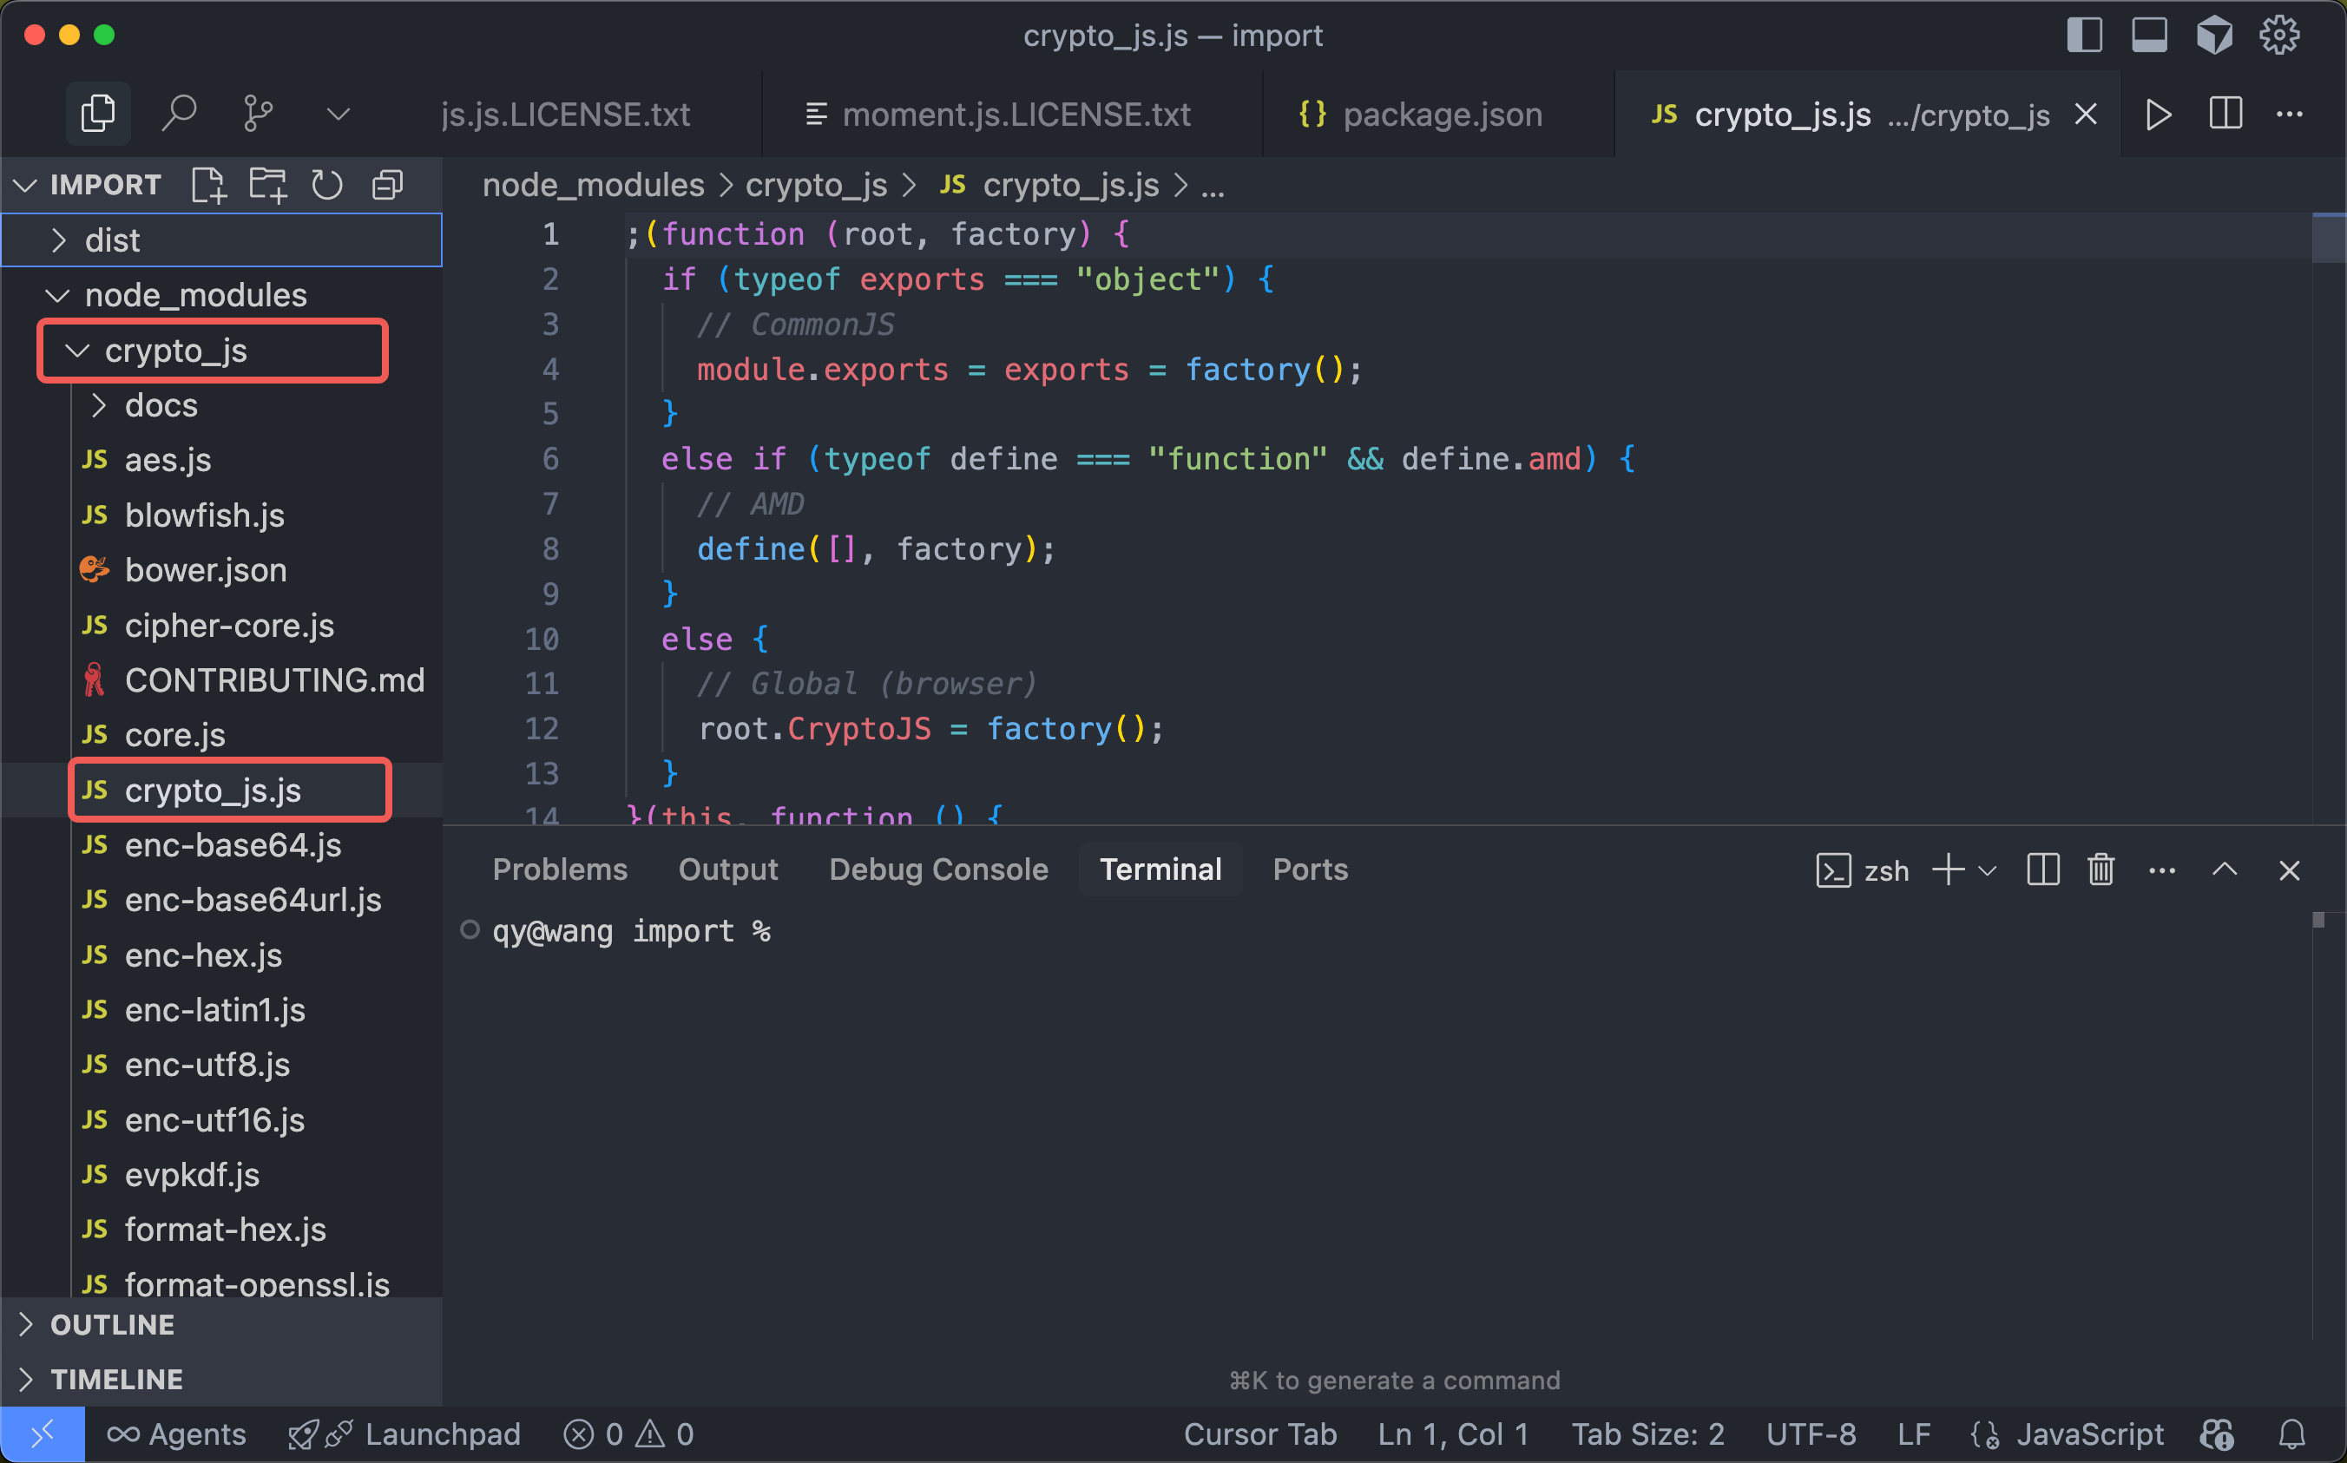Open the settings gear icon
Image resolution: width=2347 pixels, height=1463 pixels.
point(2278,36)
